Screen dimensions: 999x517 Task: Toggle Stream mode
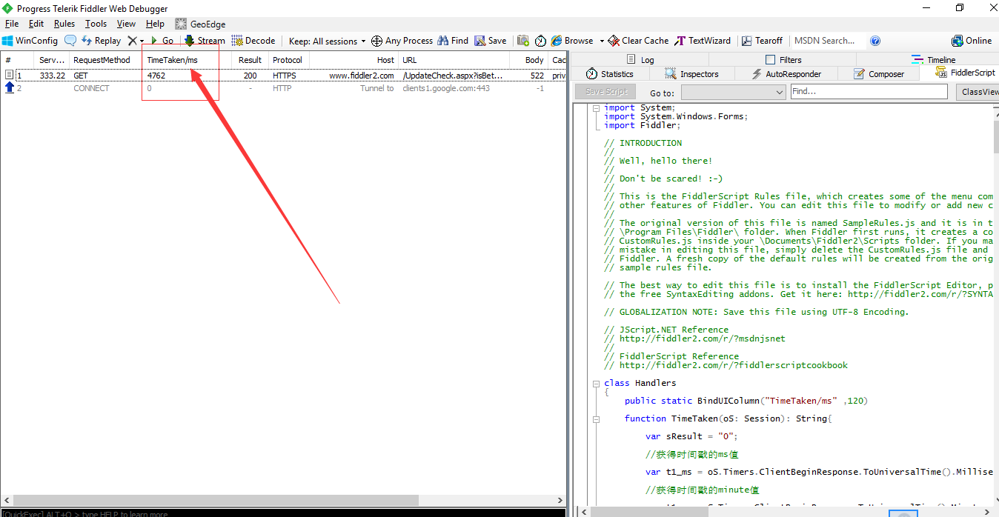(x=205, y=41)
